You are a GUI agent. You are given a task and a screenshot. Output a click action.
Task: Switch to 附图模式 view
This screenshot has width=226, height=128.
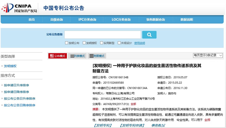coord(97,56)
